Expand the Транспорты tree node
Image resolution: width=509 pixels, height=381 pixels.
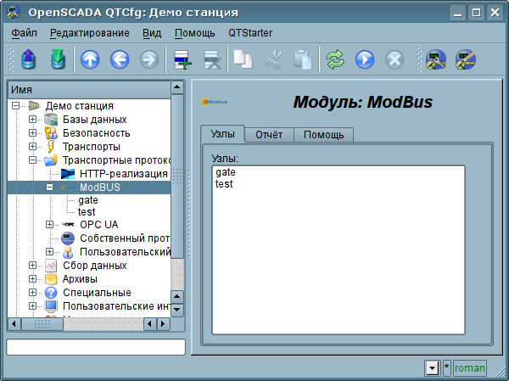32,147
